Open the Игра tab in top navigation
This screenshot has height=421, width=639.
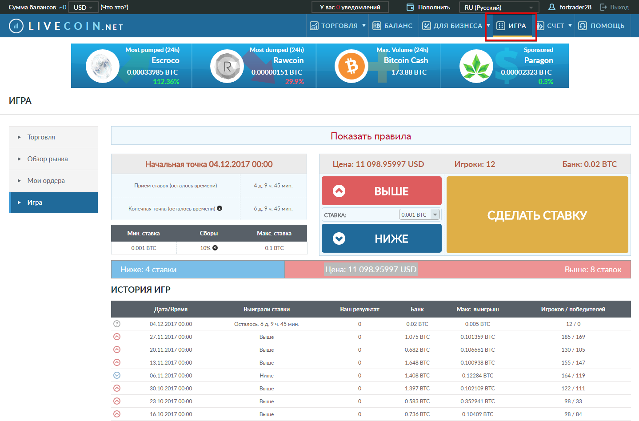pos(511,26)
